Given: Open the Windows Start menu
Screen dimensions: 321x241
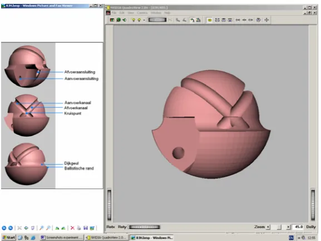Looking at the screenshot, I should (x=8, y=238).
